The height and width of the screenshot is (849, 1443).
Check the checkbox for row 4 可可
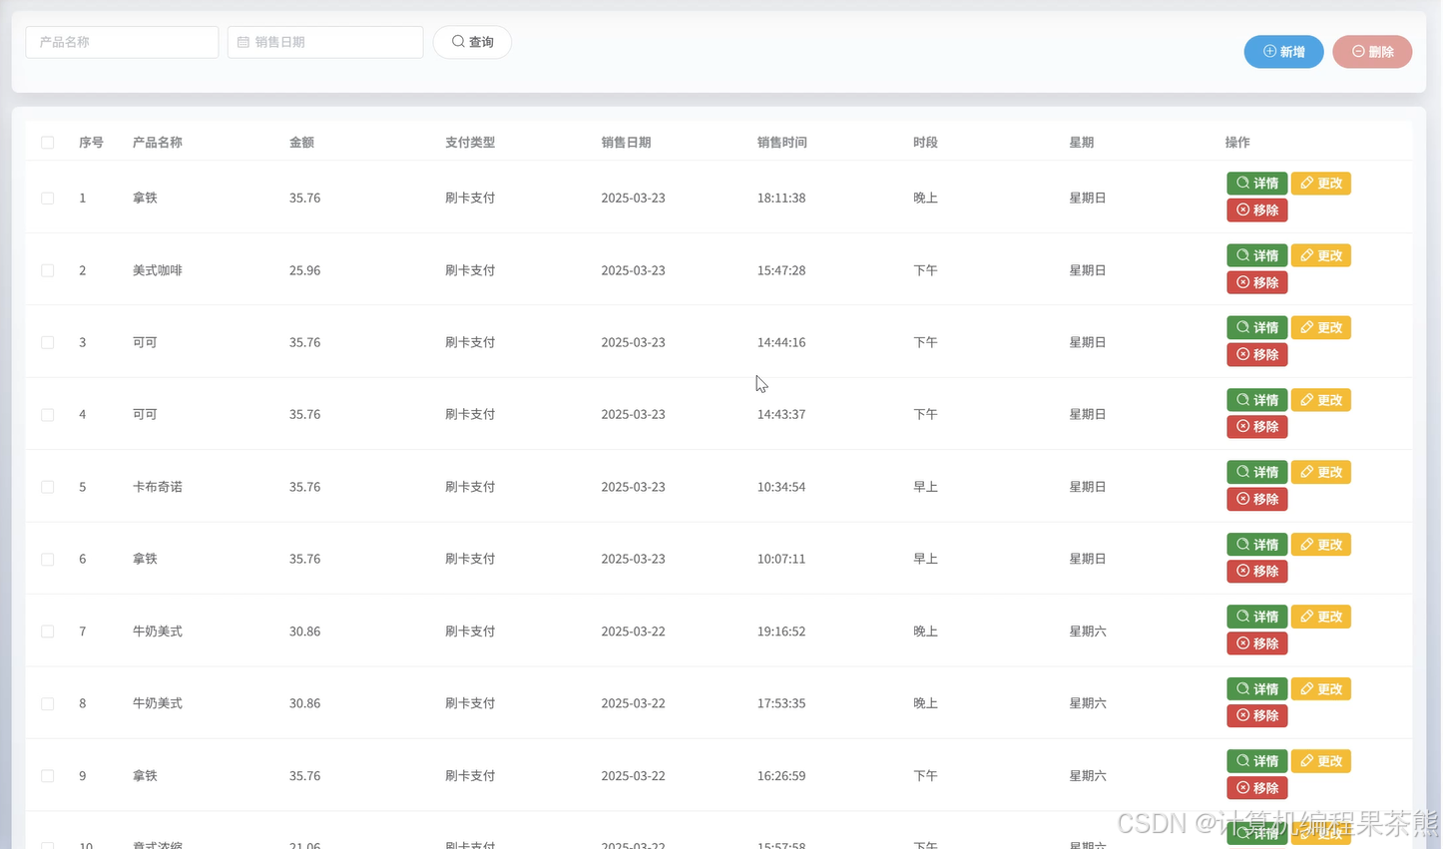click(47, 415)
